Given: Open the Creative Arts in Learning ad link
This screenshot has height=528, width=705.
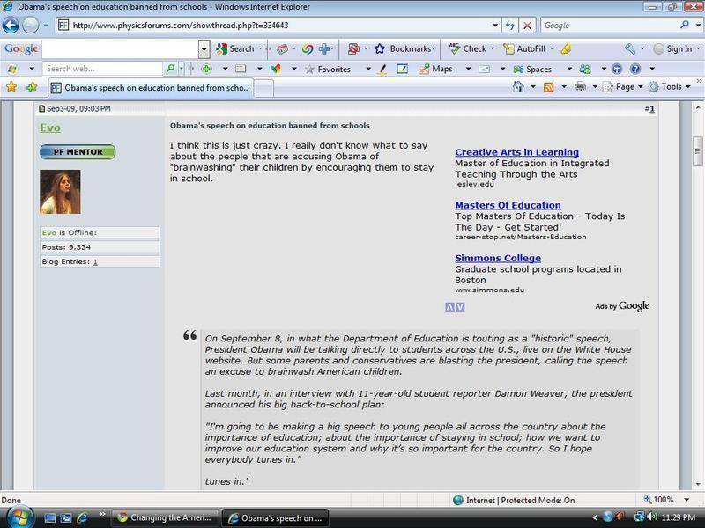Looking at the screenshot, I should pyautogui.click(x=517, y=152).
